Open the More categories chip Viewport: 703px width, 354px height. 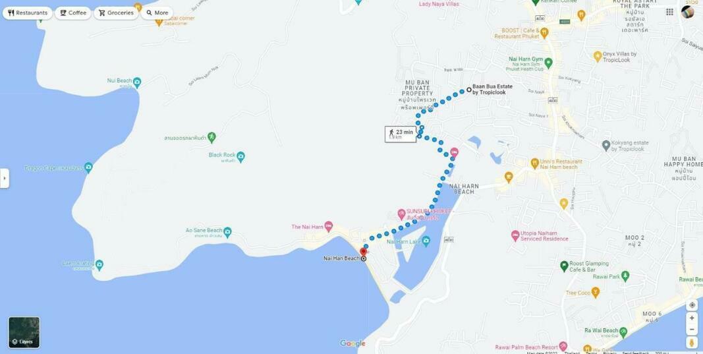tap(157, 13)
